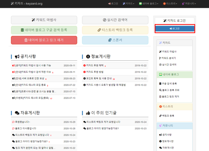This screenshot has height=151, width=209.
Task: Click the speech bubbles icon beside 자유게시판 heading
Action: [17, 113]
